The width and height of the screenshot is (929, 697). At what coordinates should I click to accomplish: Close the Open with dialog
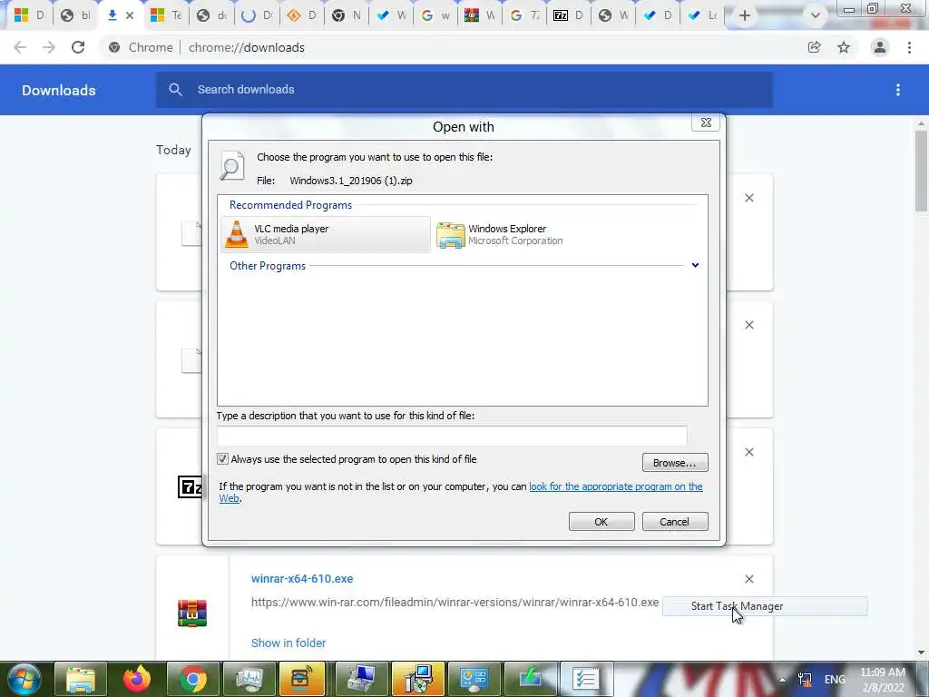pos(706,123)
